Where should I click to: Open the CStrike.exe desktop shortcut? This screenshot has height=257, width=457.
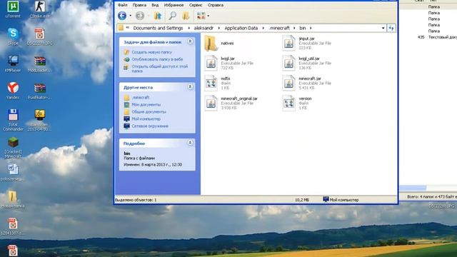pyautogui.click(x=40, y=9)
